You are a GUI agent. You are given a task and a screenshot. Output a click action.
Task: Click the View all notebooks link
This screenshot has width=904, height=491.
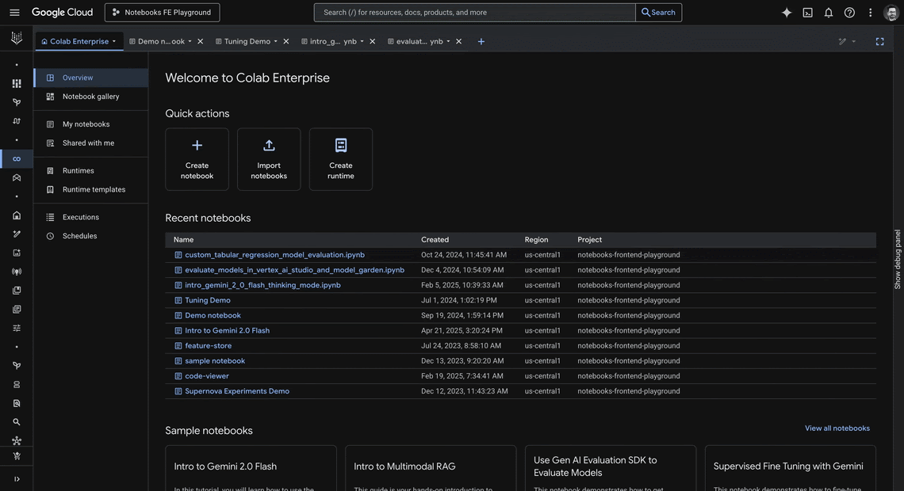point(837,428)
